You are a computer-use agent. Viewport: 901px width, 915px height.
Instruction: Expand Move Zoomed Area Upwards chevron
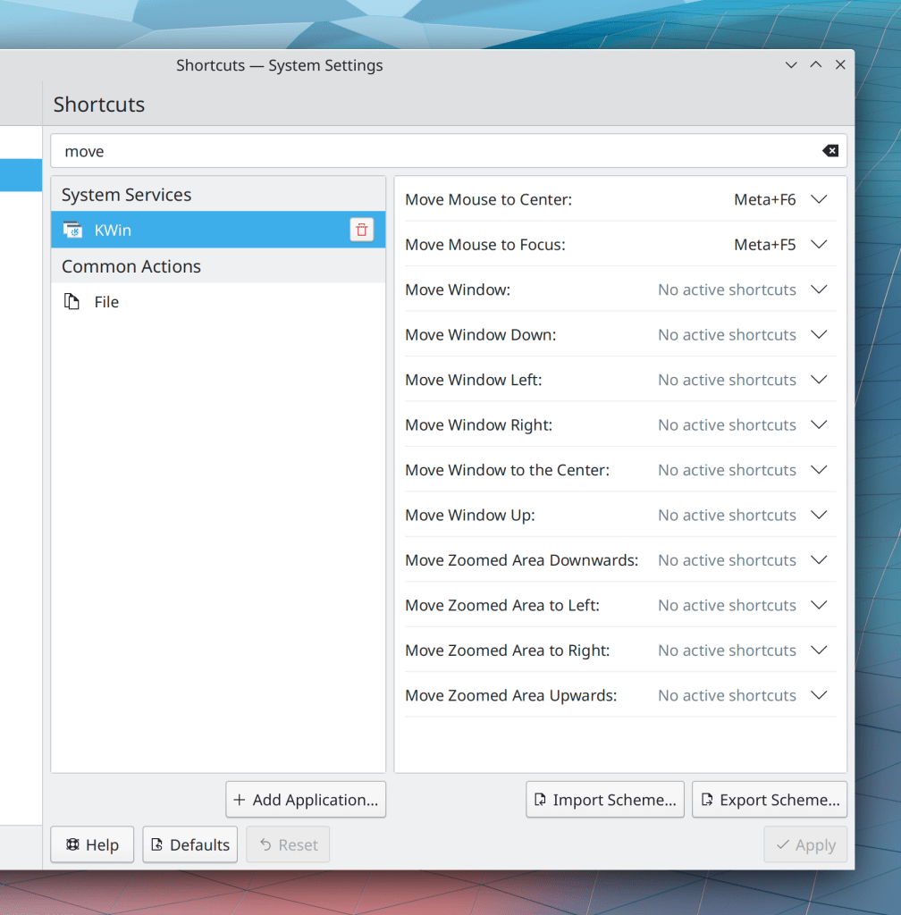[819, 695]
